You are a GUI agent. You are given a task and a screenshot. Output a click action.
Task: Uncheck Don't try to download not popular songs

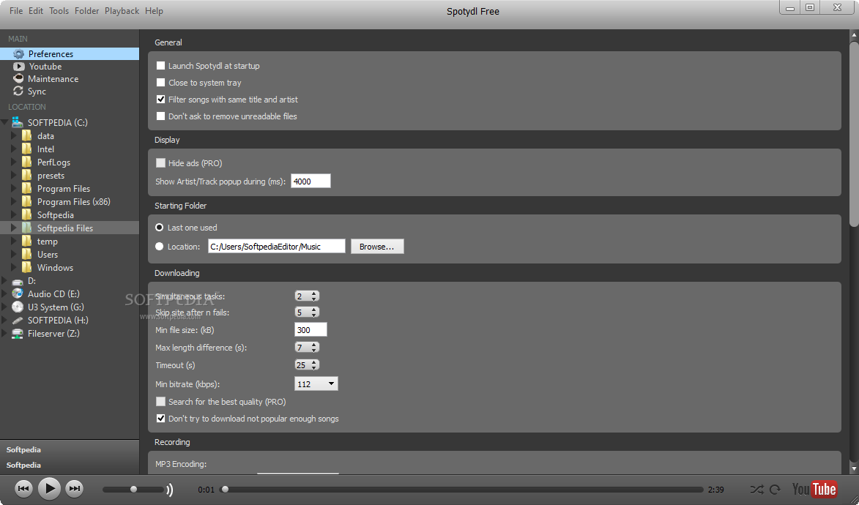160,419
